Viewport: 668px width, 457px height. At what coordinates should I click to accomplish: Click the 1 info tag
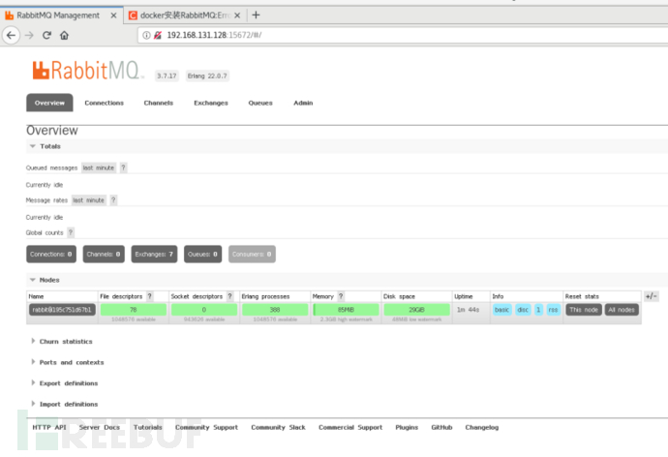pos(538,310)
